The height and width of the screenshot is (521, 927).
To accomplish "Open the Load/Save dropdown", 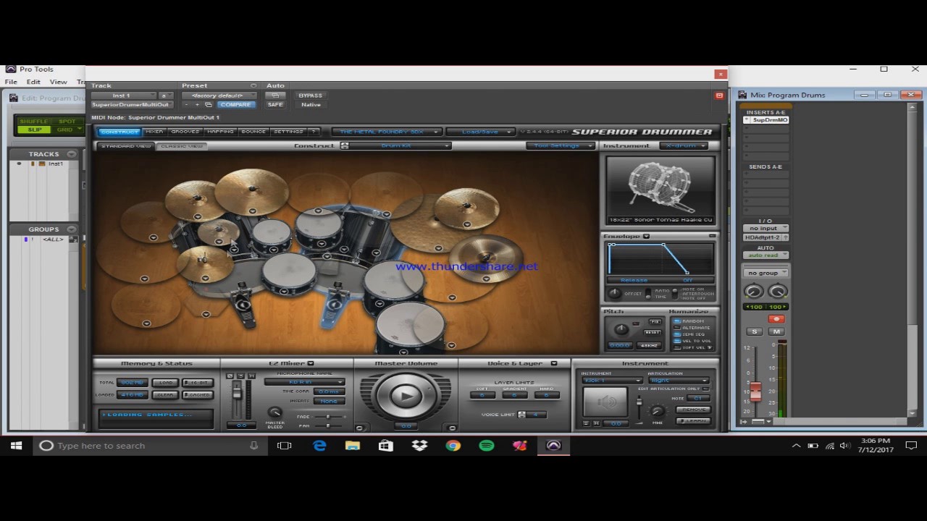I will [x=480, y=132].
